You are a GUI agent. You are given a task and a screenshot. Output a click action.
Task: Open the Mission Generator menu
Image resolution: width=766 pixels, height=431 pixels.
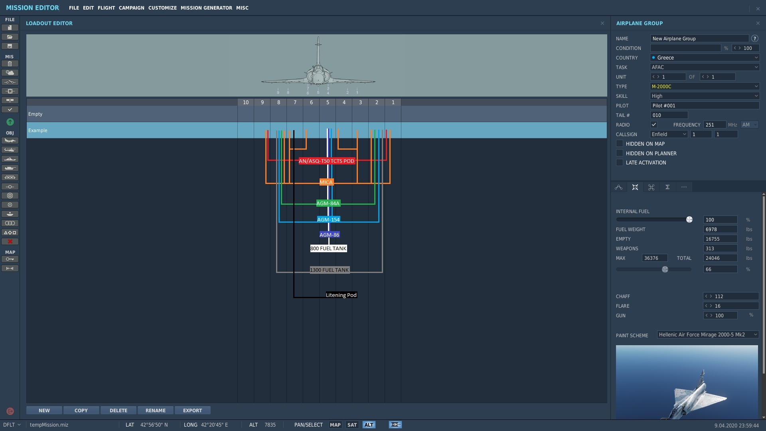pos(206,8)
